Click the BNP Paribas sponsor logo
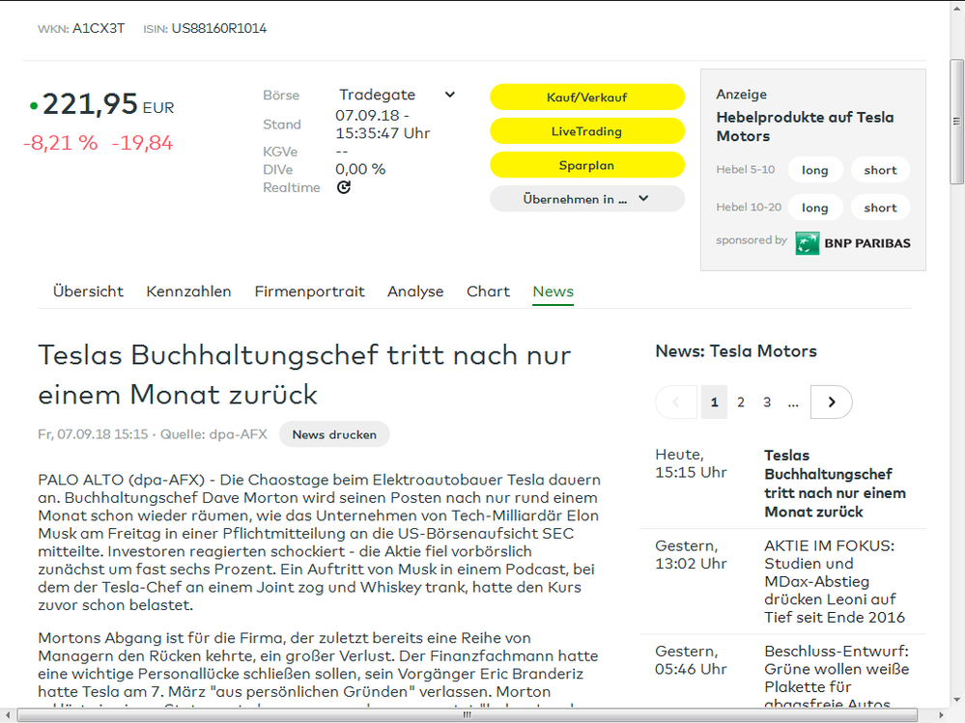This screenshot has height=723, width=965. 852,242
